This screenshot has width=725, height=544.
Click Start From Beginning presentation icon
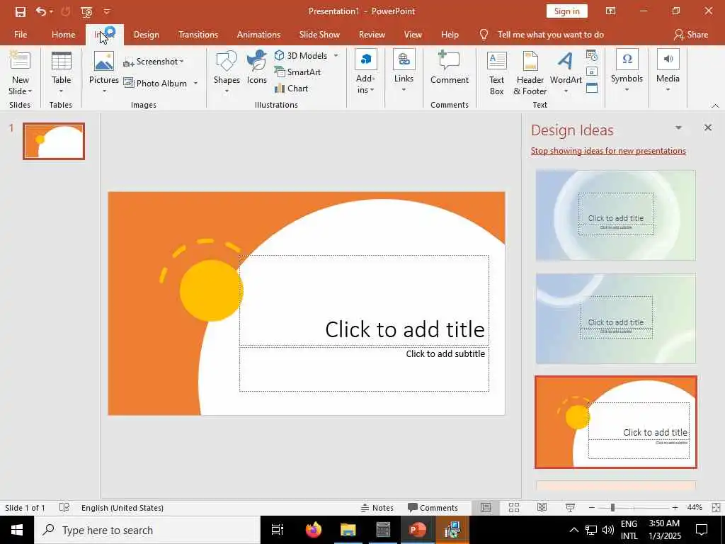tap(86, 11)
